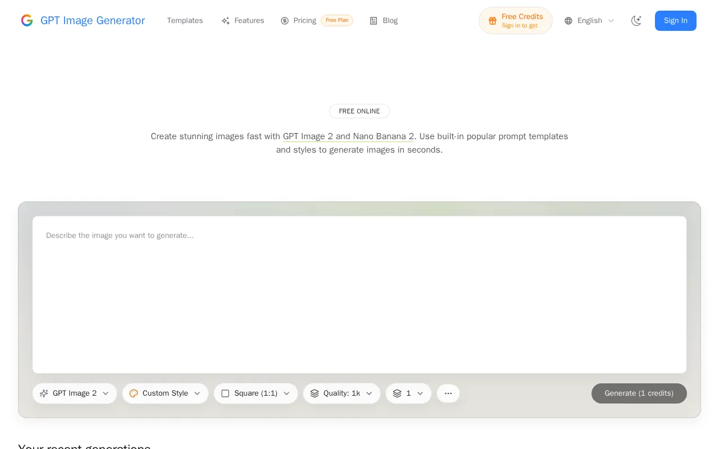Click the Sign In button
719x449 pixels.
pos(676,21)
